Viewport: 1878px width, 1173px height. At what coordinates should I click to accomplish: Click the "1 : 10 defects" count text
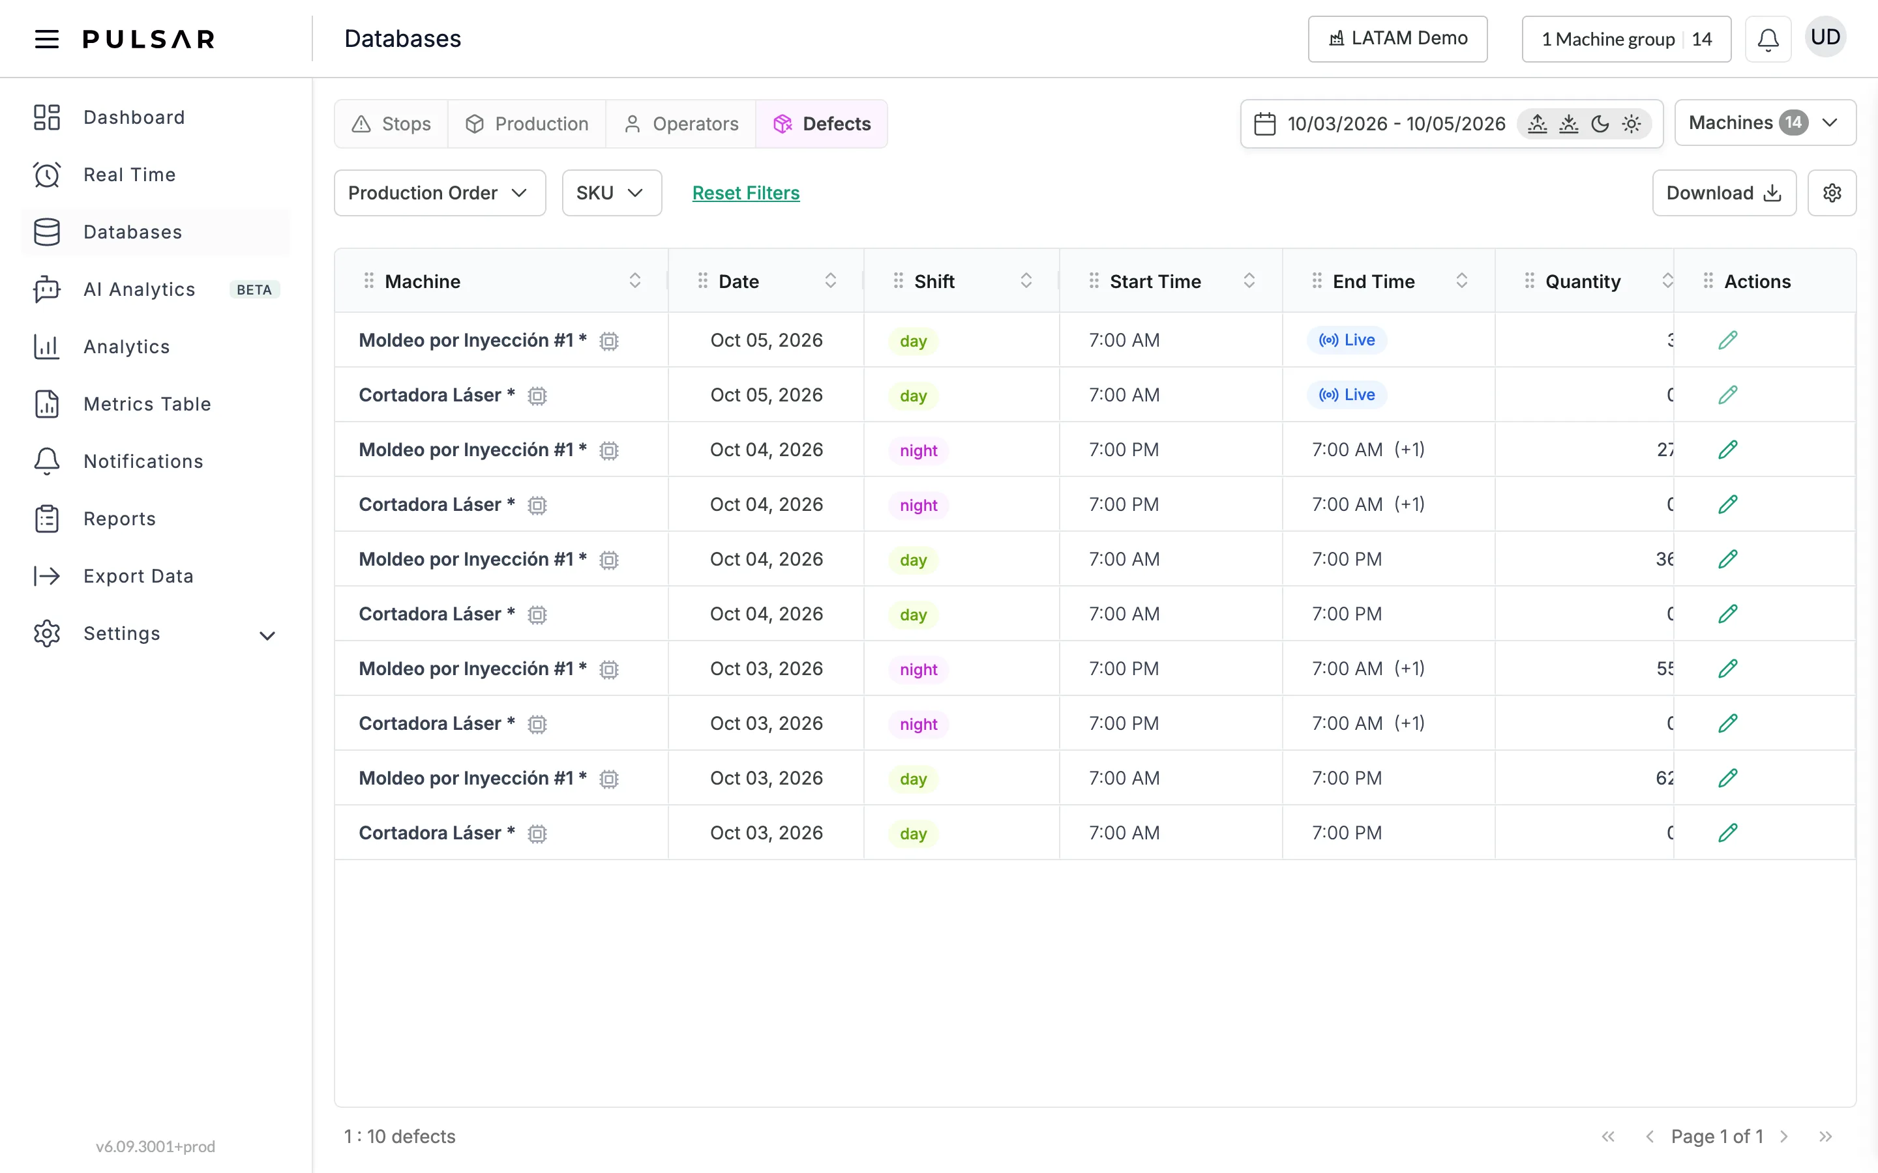point(400,1137)
